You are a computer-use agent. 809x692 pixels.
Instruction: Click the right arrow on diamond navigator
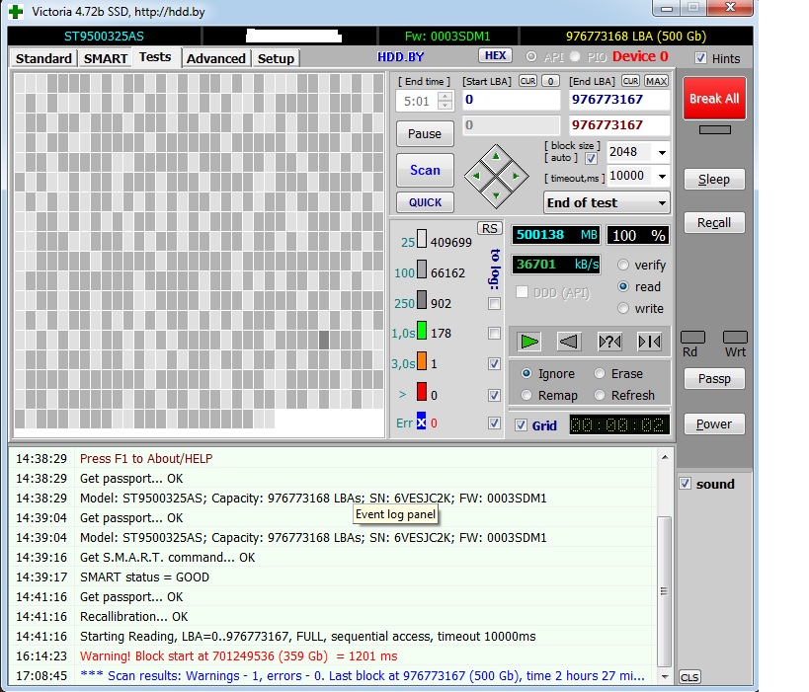(516, 176)
